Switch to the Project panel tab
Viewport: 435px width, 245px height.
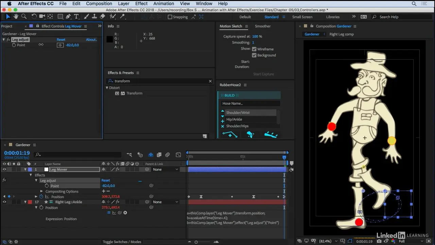click(7, 26)
